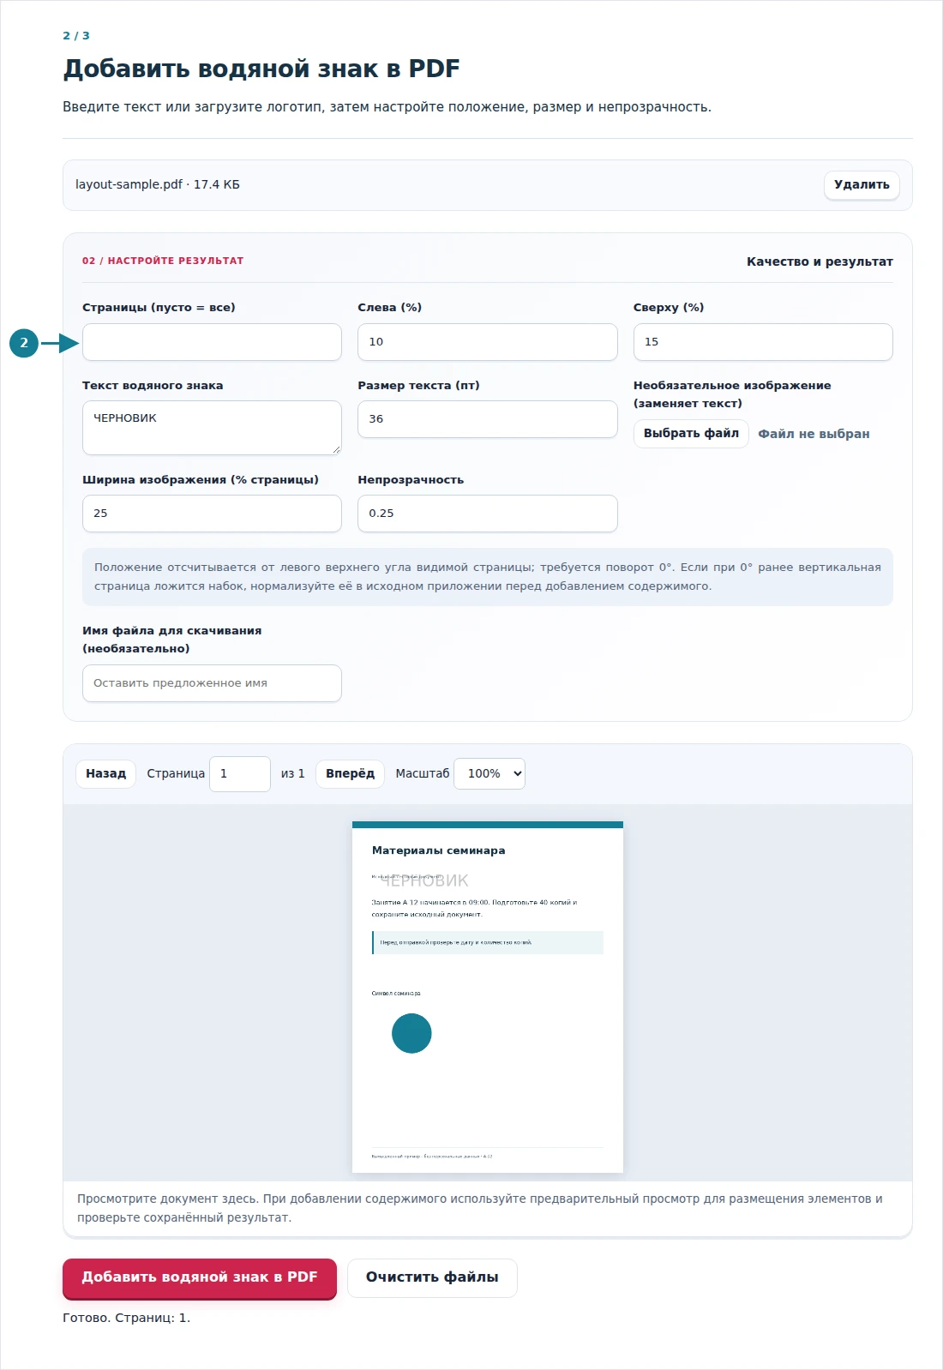This screenshot has height=1370, width=943.
Task: Click the Страница number input
Action: pyautogui.click(x=240, y=774)
